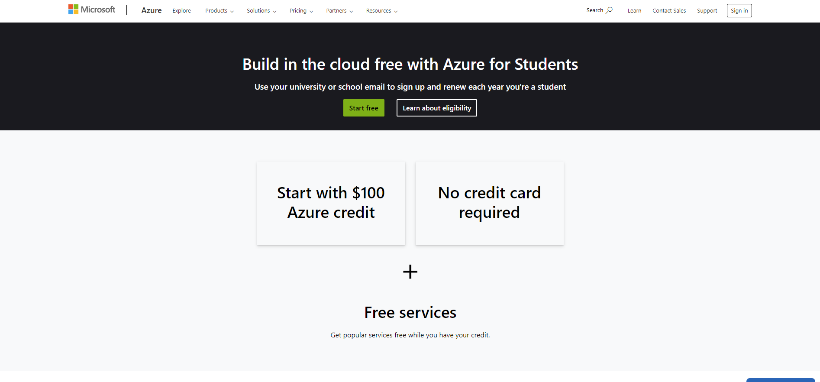Open the Azure home link

[x=152, y=10]
